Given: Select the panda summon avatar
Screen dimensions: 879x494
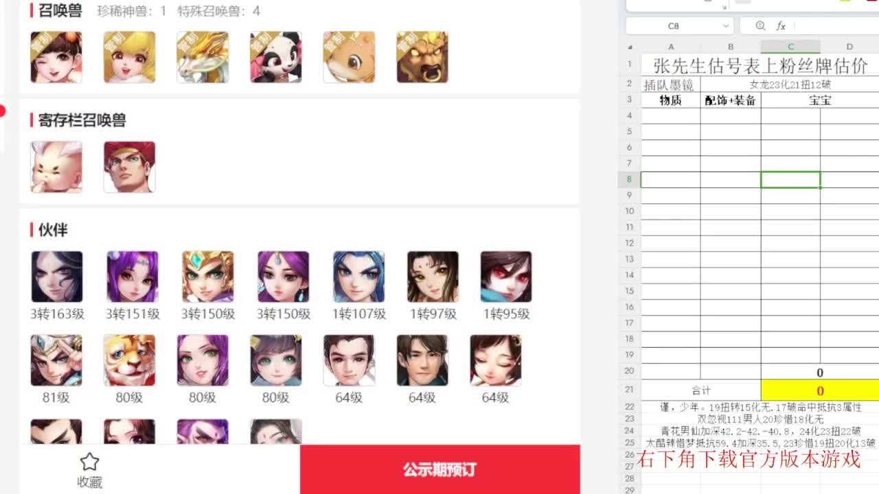Looking at the screenshot, I should click(x=275, y=57).
